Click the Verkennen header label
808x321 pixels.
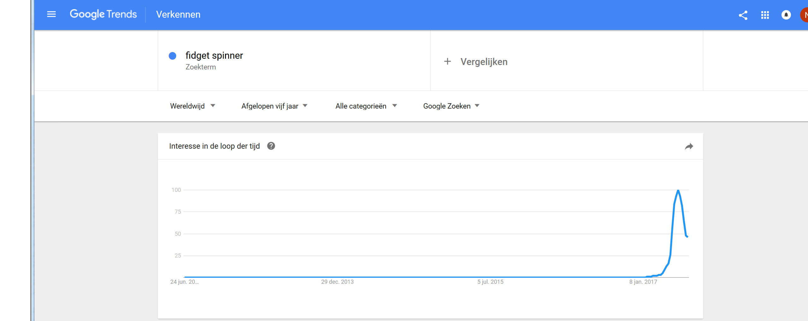(x=178, y=15)
